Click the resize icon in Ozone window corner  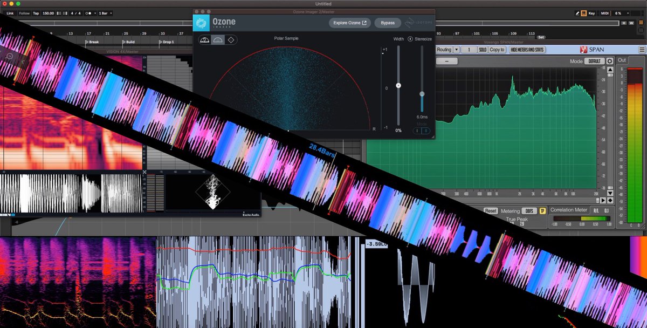(x=432, y=136)
